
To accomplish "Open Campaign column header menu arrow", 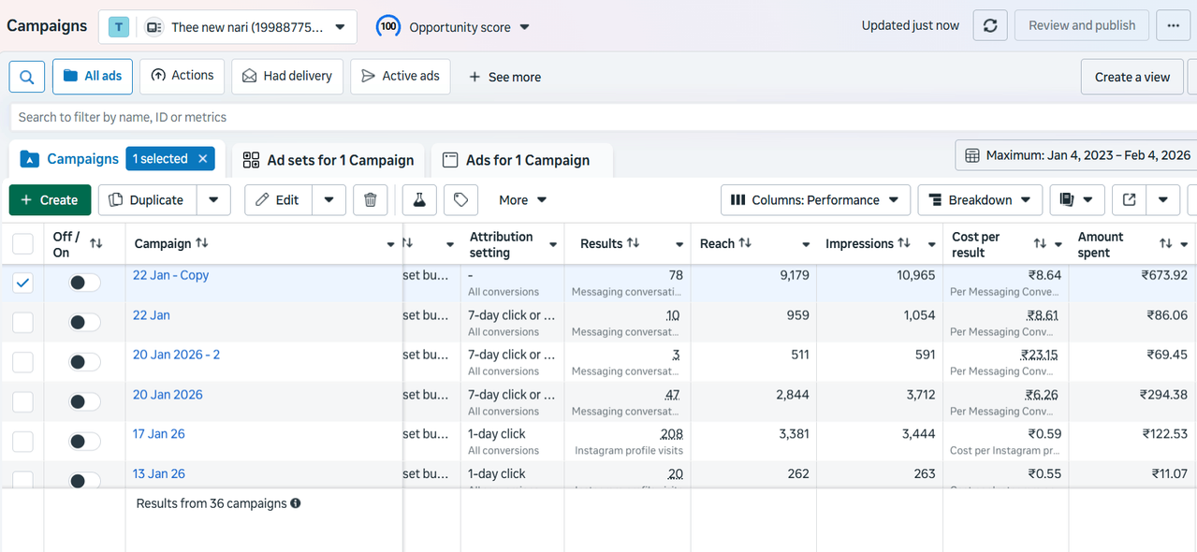I will (390, 245).
